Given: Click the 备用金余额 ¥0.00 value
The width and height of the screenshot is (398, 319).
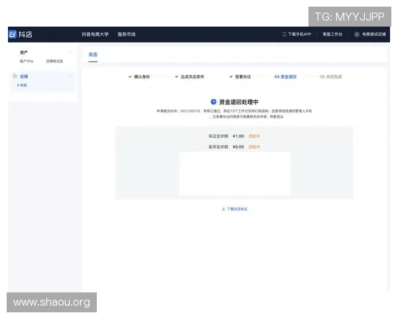Looking at the screenshot, I should coord(238,147).
